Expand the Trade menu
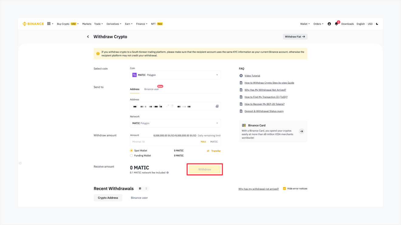Screen dimensions: 401x225 98,24
